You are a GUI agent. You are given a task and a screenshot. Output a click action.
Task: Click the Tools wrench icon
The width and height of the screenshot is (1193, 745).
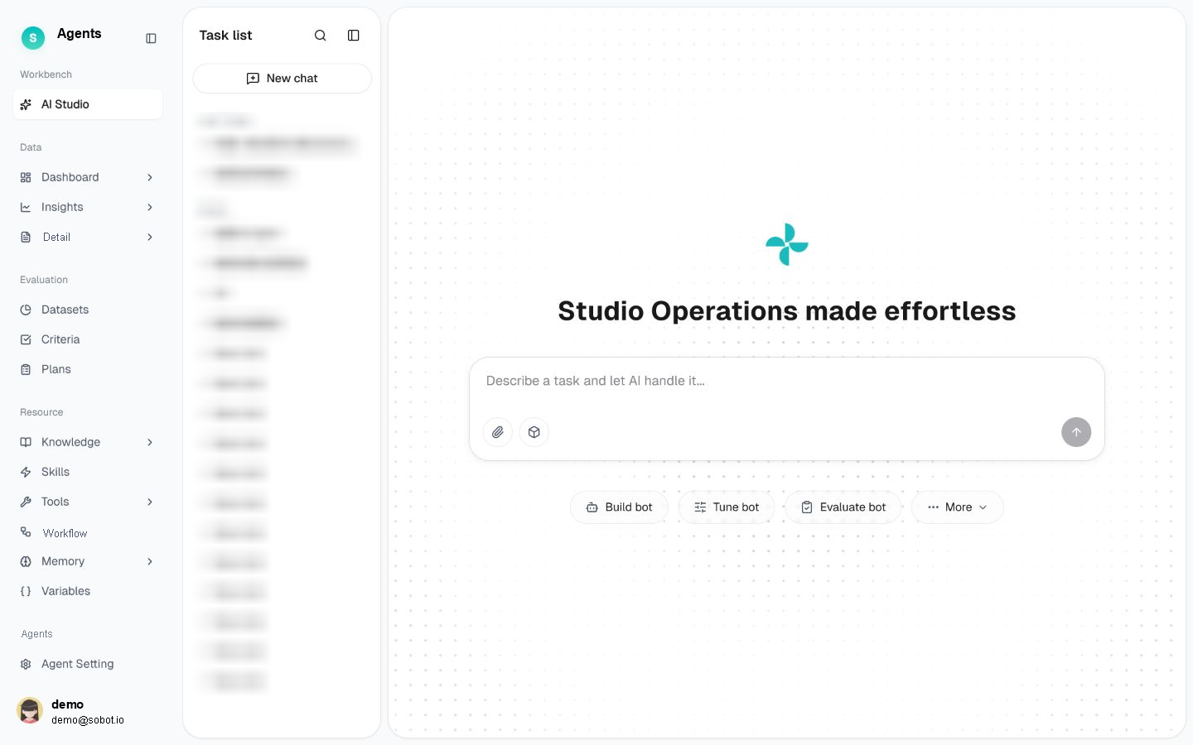[x=26, y=502]
